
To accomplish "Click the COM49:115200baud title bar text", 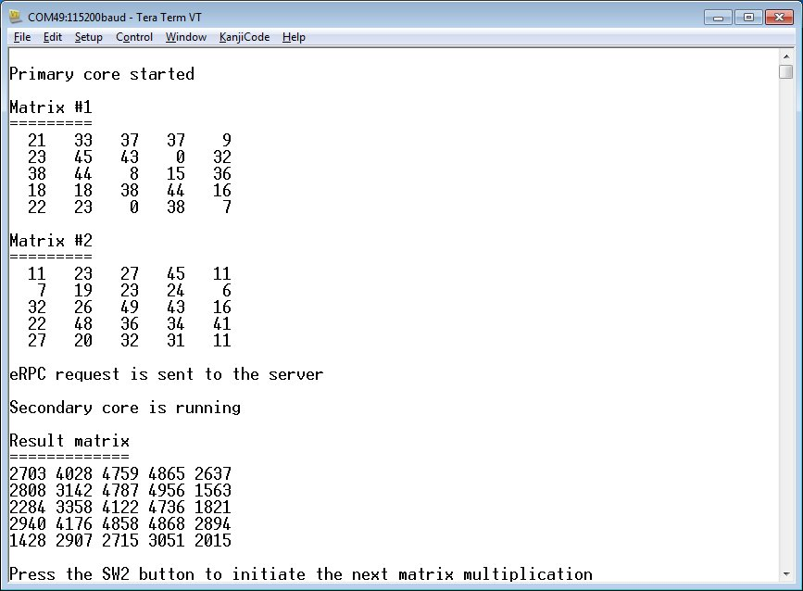I will coord(111,17).
